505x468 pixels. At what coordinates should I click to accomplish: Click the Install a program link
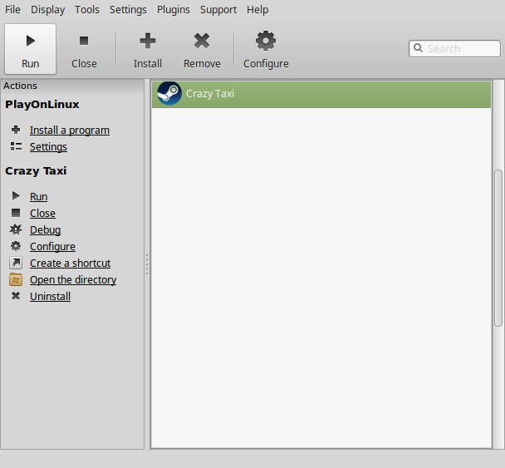point(70,131)
